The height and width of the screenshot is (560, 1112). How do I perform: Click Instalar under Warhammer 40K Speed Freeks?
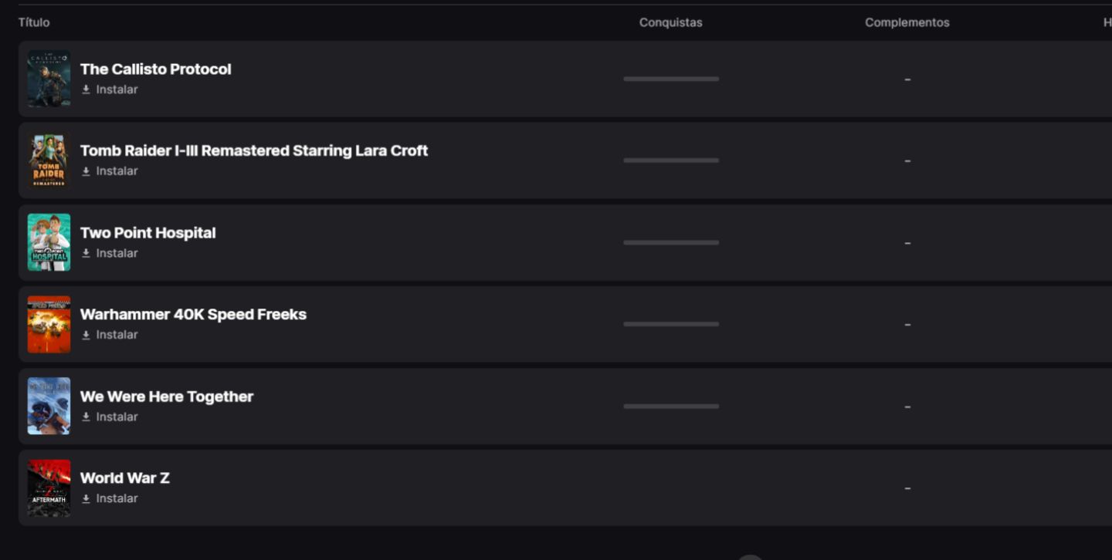[x=117, y=335]
